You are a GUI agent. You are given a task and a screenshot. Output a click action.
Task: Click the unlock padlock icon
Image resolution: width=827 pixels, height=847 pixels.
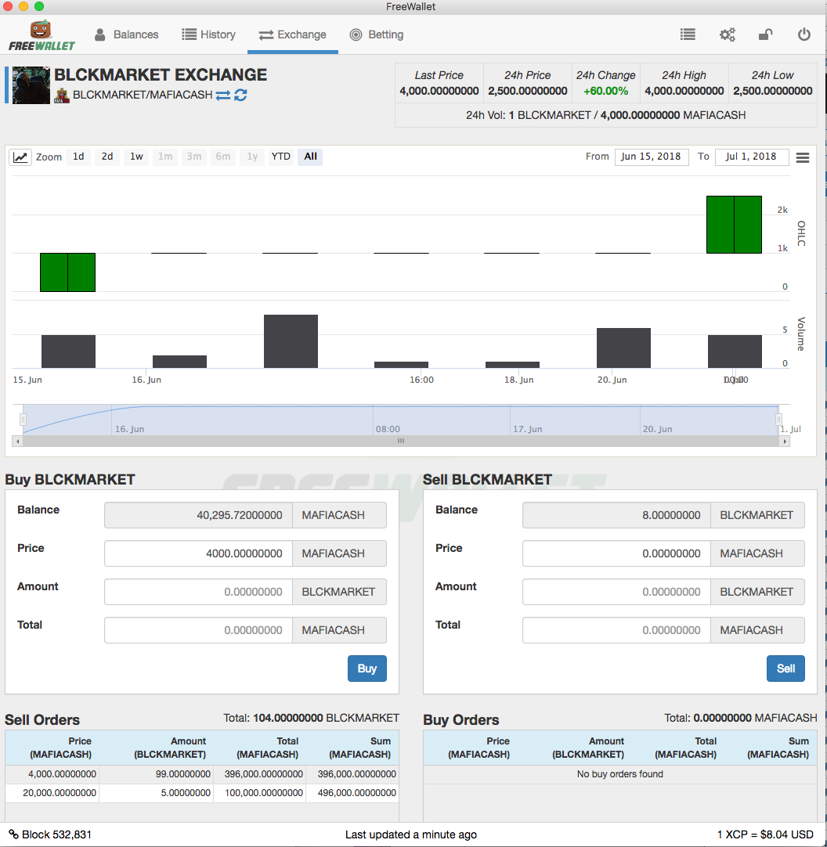click(765, 34)
